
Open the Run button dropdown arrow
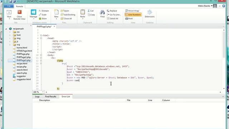[9, 19]
